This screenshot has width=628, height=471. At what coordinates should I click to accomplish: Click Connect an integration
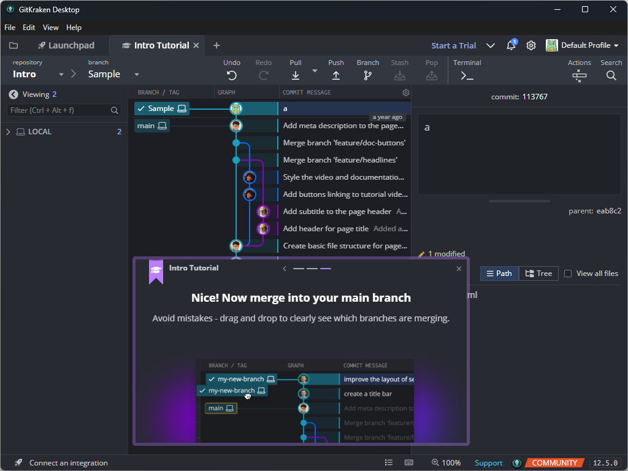click(x=69, y=463)
